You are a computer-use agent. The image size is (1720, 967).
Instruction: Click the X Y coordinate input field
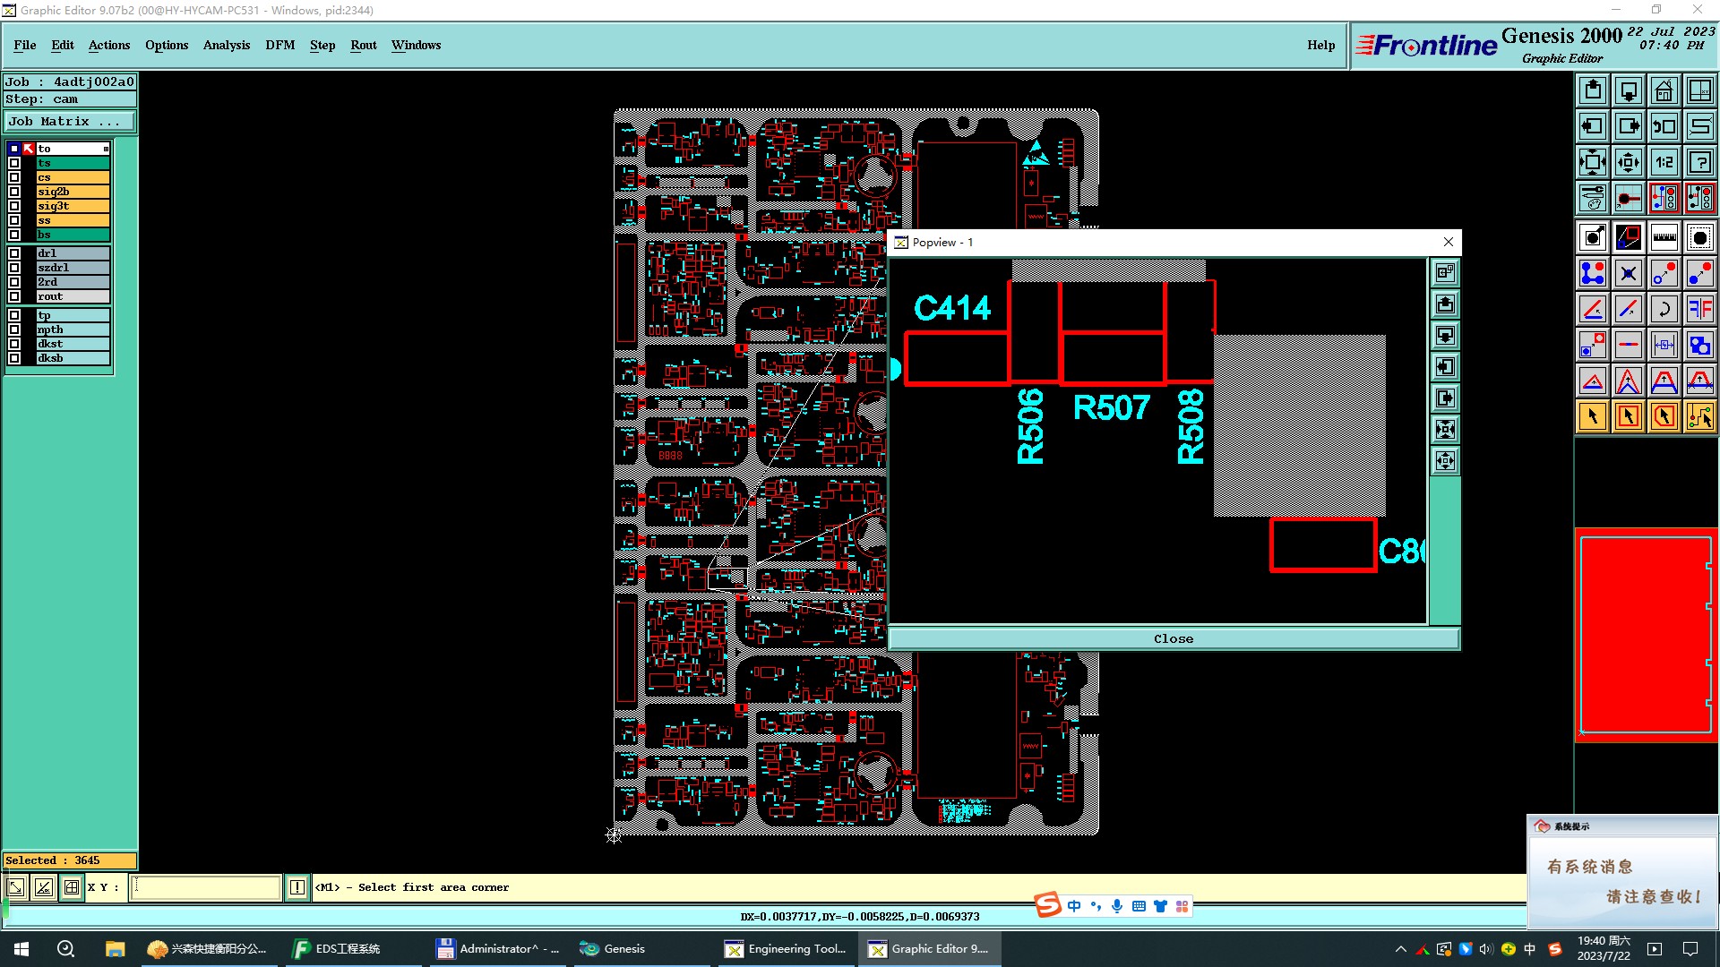tap(206, 887)
